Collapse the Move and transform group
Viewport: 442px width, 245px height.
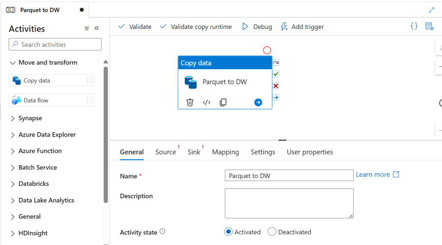[13, 63]
